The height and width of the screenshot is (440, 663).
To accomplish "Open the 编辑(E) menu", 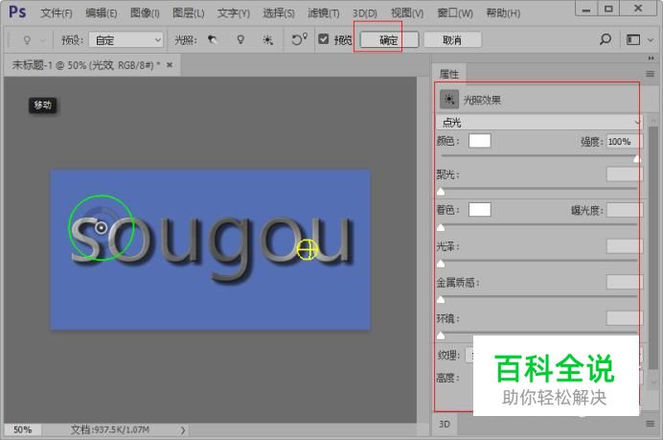I will pyautogui.click(x=101, y=13).
